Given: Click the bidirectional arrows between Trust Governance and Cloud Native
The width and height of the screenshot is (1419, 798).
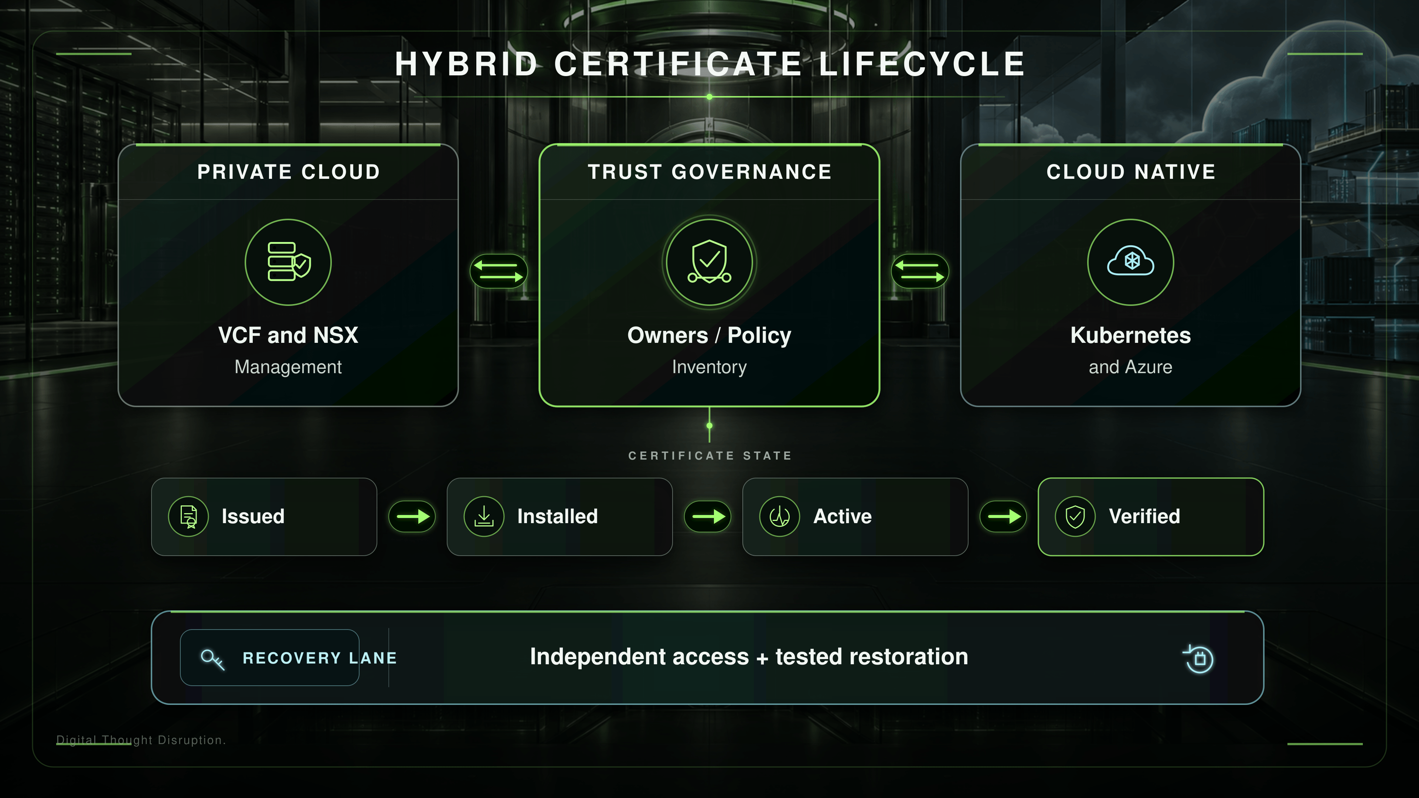Looking at the screenshot, I should pos(920,271).
